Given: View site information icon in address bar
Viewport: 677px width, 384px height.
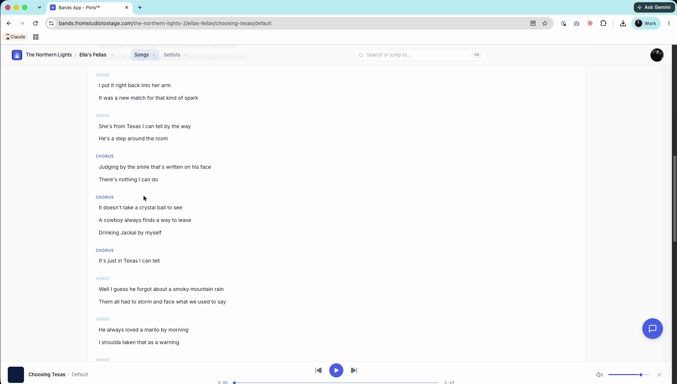Looking at the screenshot, I should click(x=51, y=23).
